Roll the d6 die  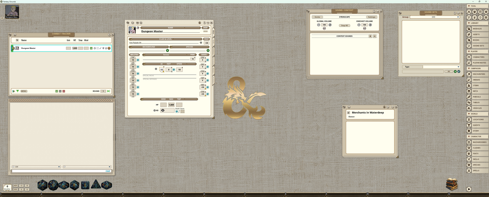pyautogui.click(x=85, y=185)
